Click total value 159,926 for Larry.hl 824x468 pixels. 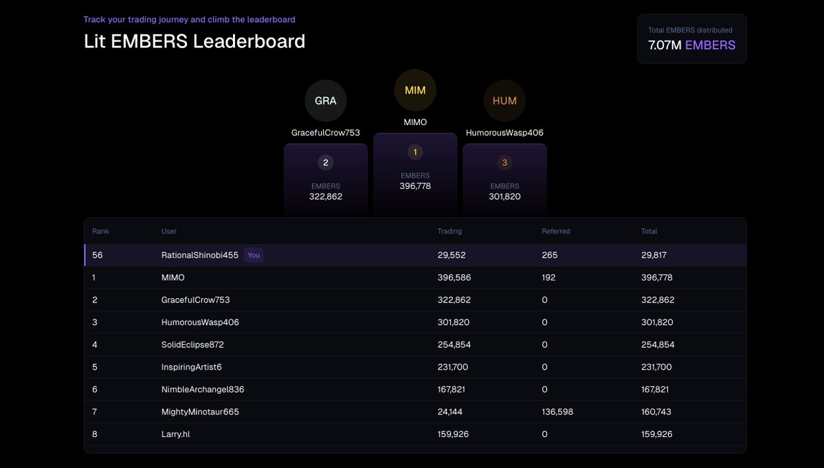coord(657,434)
